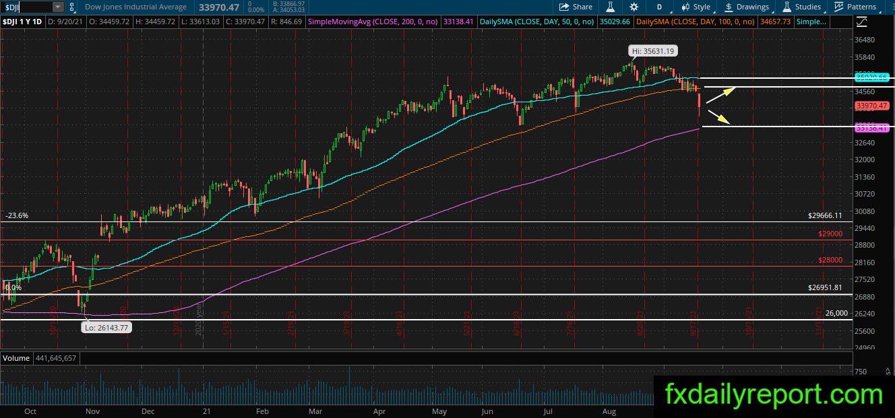Open the symbol selector dropdown arrow
895x418 pixels.
coord(58,7)
